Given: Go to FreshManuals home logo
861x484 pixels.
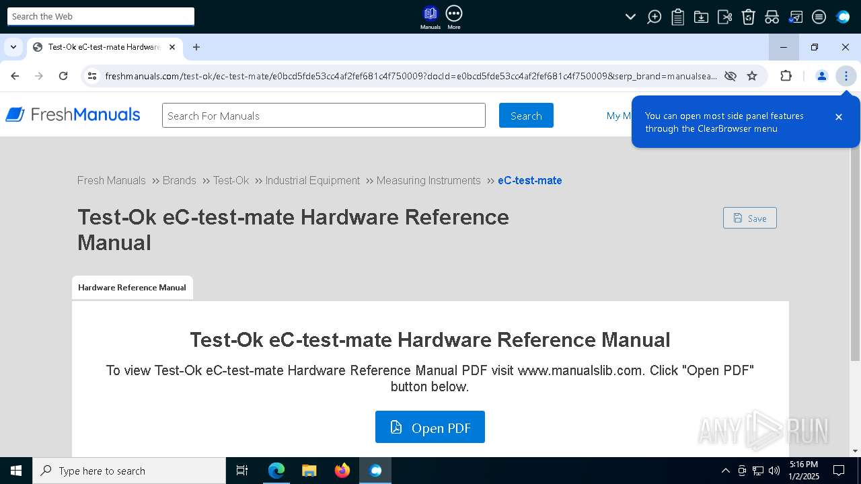Looking at the screenshot, I should coord(73,115).
